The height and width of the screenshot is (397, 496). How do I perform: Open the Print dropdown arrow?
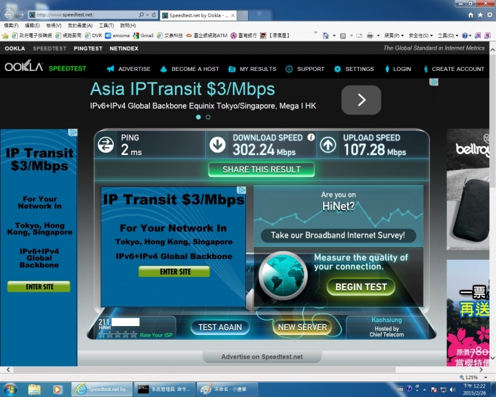pos(378,36)
